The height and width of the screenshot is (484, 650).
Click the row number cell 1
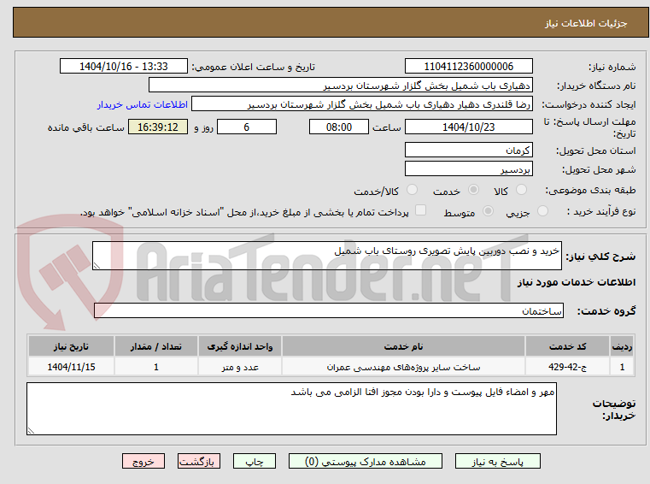622,367
